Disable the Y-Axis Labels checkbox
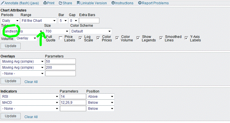Screen dimensions: 230x123 (x=187, y=38)
